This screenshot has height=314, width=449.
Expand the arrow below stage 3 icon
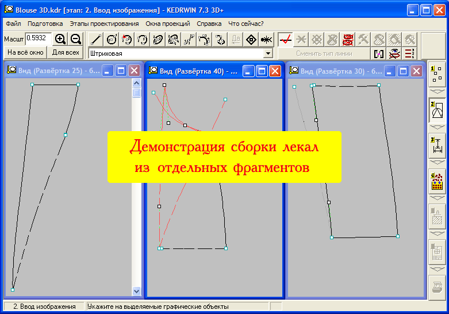click(436, 163)
